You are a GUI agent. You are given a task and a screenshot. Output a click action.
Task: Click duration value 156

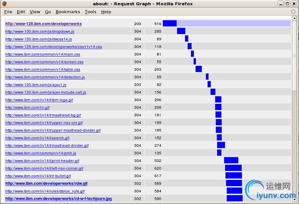click(x=158, y=92)
